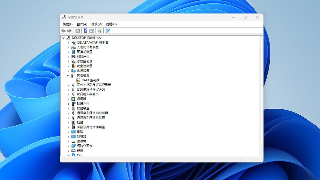Open the 說明(H) menu

(111, 24)
